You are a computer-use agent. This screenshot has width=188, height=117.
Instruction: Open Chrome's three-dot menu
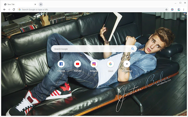click(x=184, y=10)
